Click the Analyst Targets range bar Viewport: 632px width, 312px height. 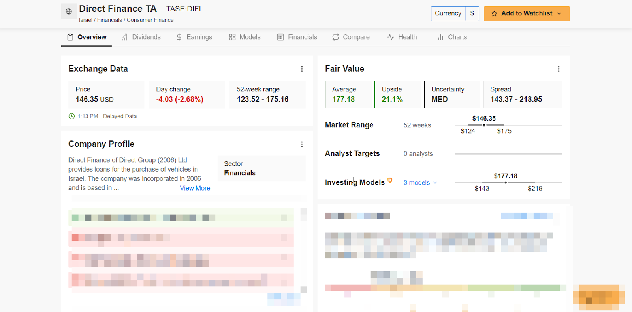click(509, 154)
